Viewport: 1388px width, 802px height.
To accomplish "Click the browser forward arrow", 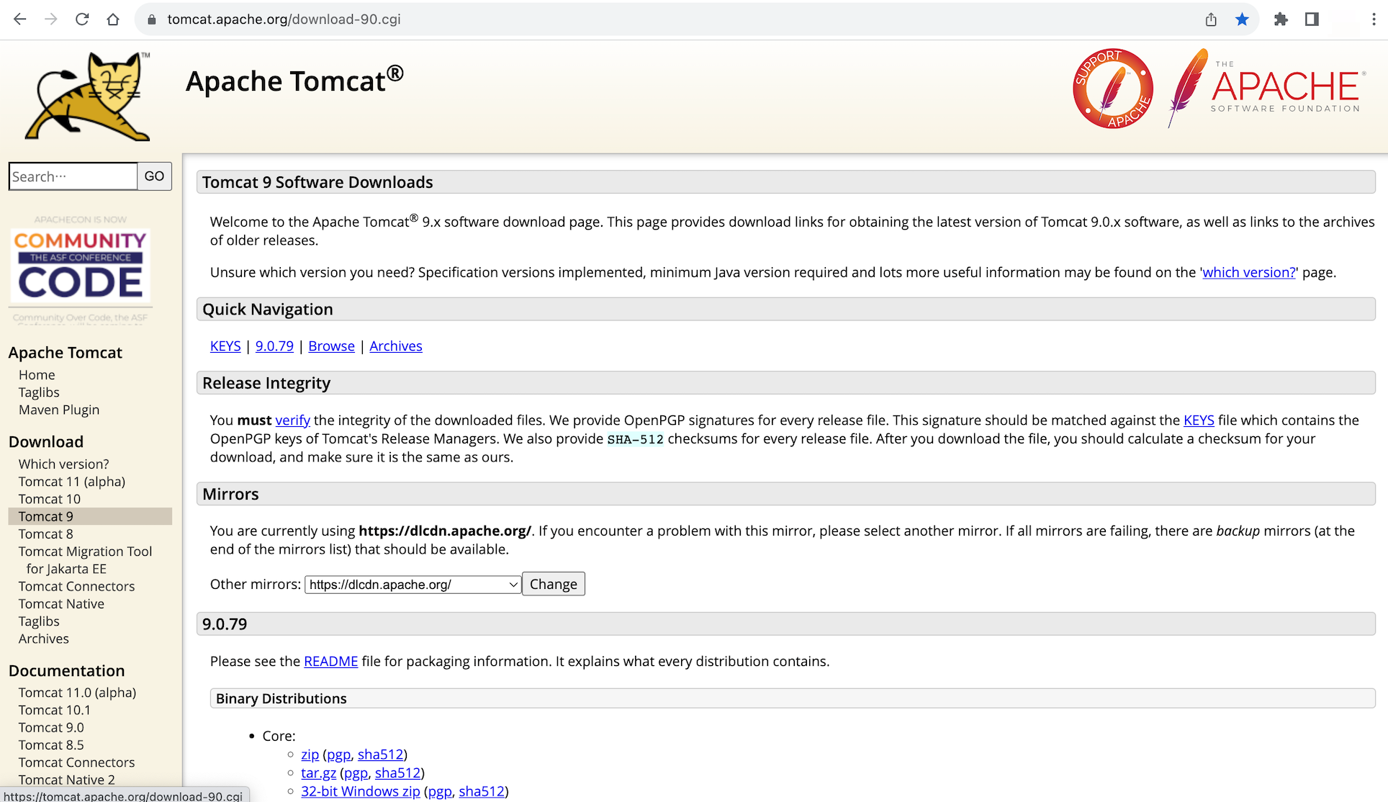I will click(x=50, y=19).
